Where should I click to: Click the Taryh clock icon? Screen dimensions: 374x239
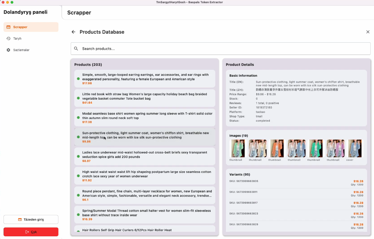click(8, 38)
